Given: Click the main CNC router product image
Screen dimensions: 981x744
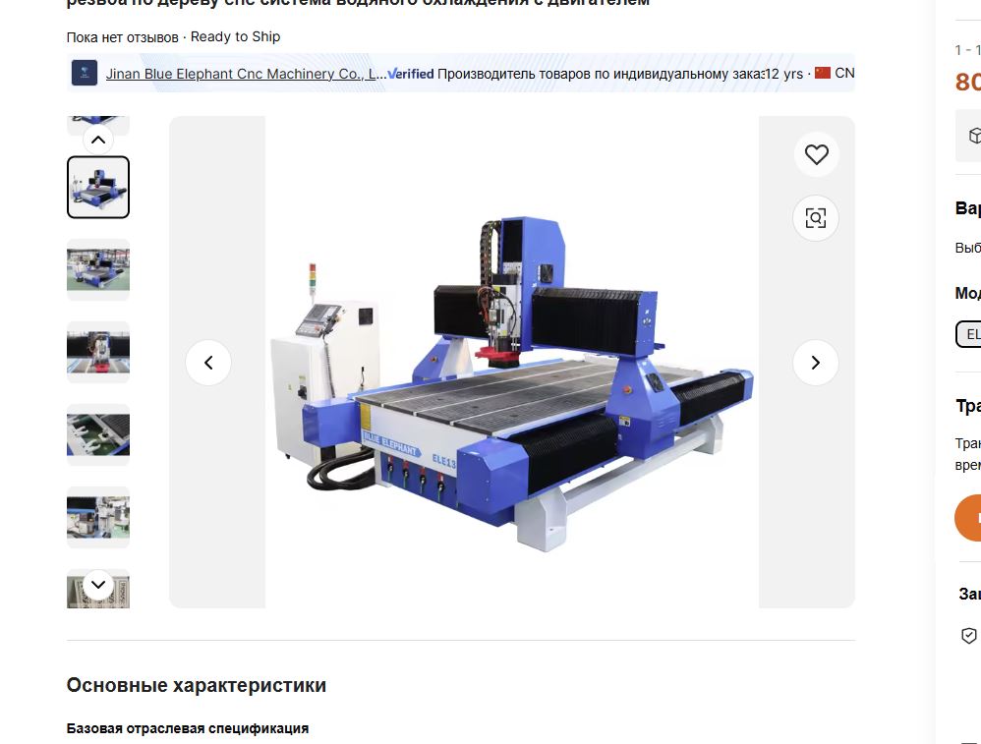Looking at the screenshot, I should click(512, 362).
